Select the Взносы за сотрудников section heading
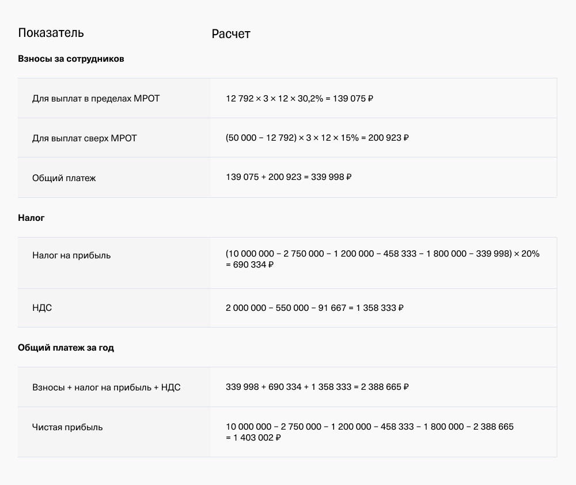 point(71,59)
